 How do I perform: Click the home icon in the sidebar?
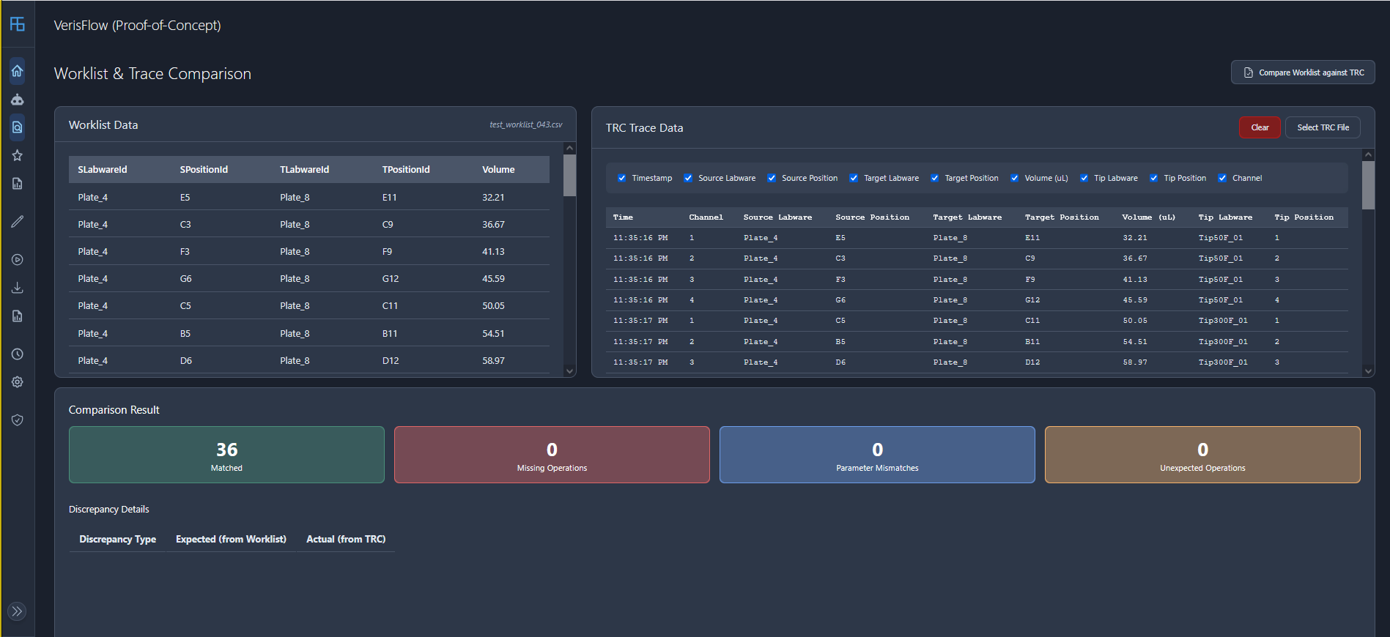point(17,71)
